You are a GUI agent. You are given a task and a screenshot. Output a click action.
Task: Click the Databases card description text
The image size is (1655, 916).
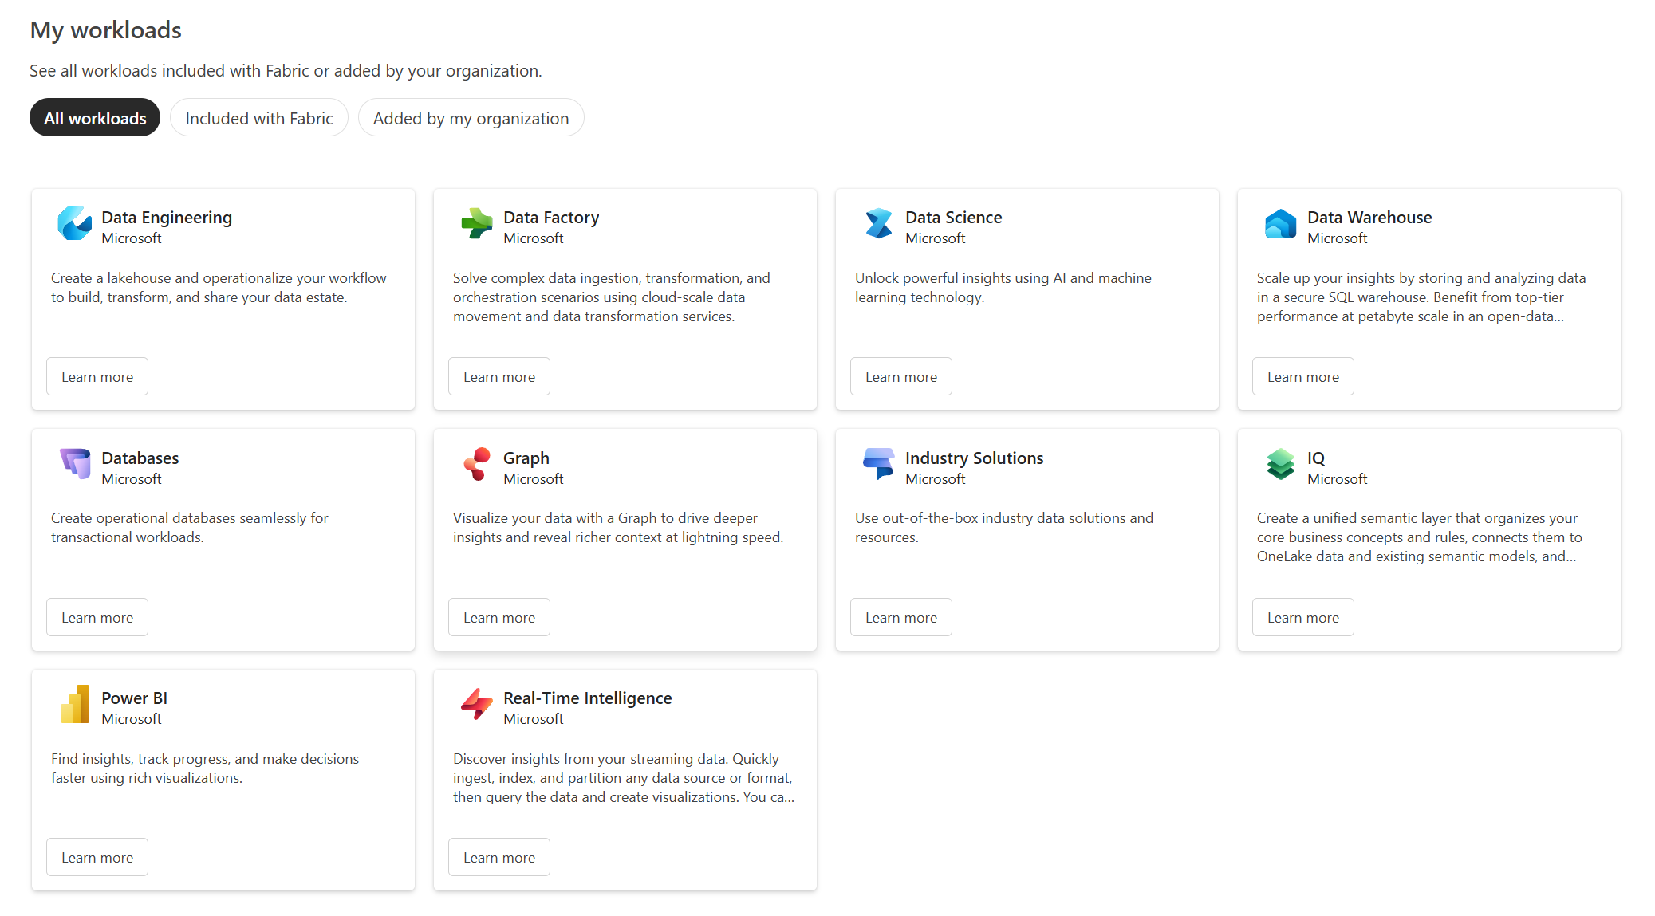coord(190,528)
